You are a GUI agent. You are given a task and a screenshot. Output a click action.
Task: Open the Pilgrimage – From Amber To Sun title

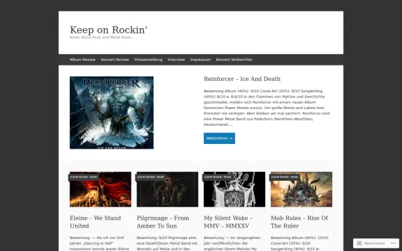click(x=163, y=222)
